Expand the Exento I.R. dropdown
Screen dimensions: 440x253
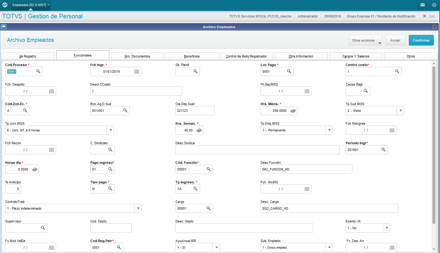click(x=386, y=228)
